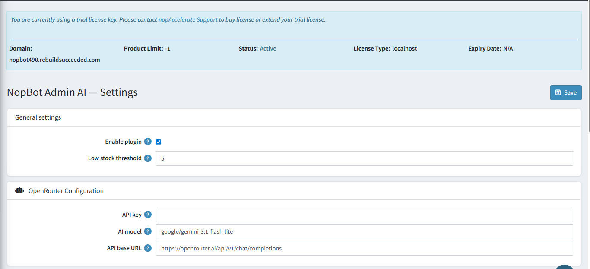Click the AI model input field
The image size is (590, 269).
(x=364, y=231)
